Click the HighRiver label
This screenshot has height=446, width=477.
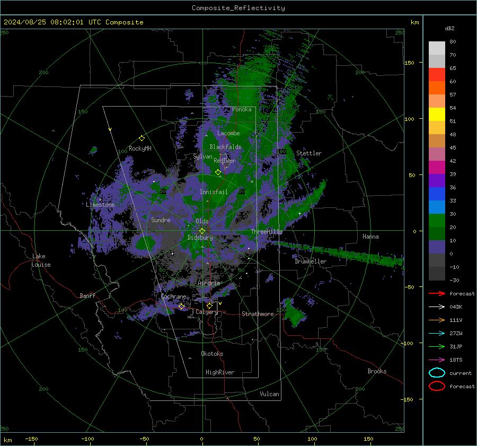[220, 372]
